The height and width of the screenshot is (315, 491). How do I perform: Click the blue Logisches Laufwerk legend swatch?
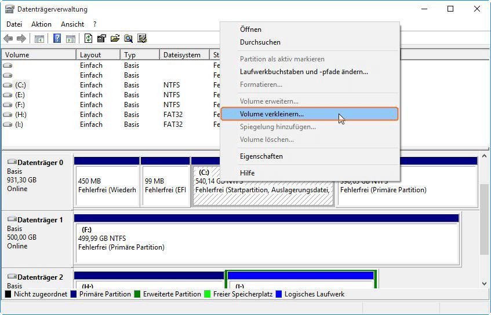tap(279, 294)
